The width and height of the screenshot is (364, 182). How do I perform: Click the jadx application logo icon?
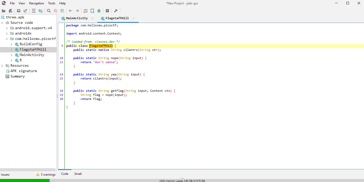(4, 3)
